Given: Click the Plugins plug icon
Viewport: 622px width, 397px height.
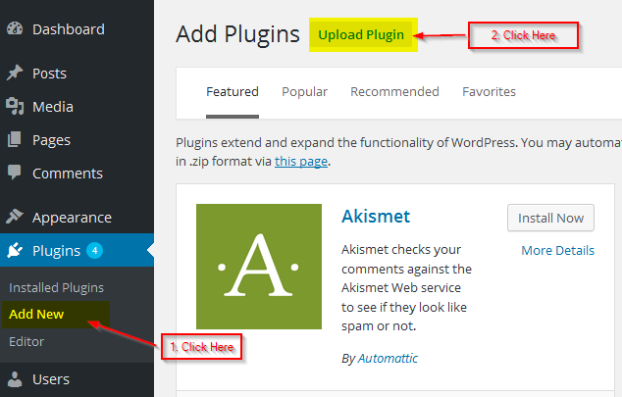Looking at the screenshot, I should [x=15, y=250].
